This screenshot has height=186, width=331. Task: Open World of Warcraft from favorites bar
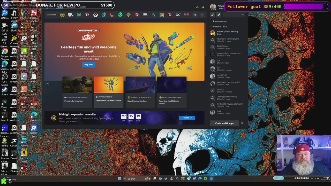click(x=62, y=15)
